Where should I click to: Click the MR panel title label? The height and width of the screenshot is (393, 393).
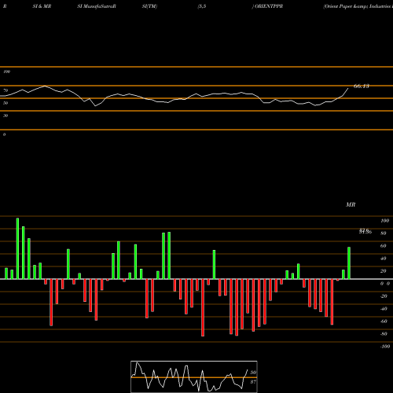click(x=351, y=204)
